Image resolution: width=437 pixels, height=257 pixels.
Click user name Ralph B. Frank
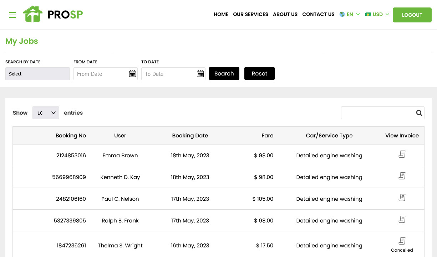[x=120, y=221]
